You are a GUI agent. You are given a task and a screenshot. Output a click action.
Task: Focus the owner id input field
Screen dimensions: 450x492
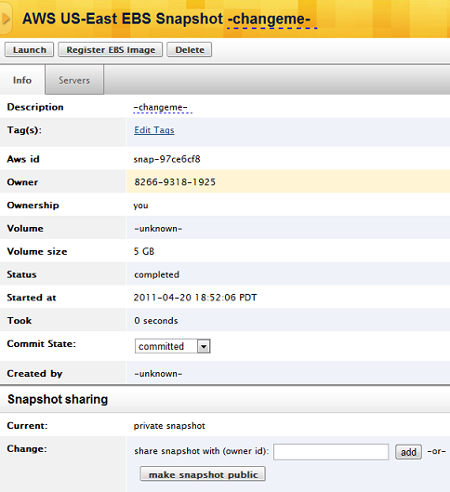[331, 452]
